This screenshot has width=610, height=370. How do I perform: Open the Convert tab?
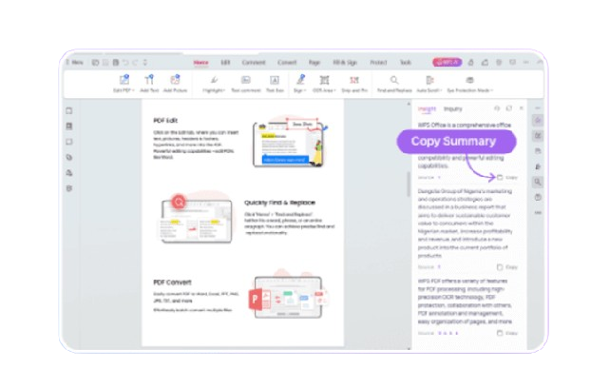(x=287, y=63)
